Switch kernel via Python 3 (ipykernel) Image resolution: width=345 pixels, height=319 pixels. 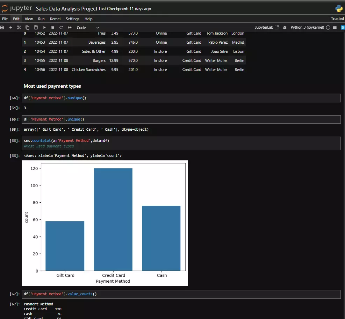pos(307,28)
